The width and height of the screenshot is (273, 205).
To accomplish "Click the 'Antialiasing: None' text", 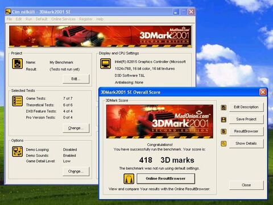I will click(x=129, y=82).
